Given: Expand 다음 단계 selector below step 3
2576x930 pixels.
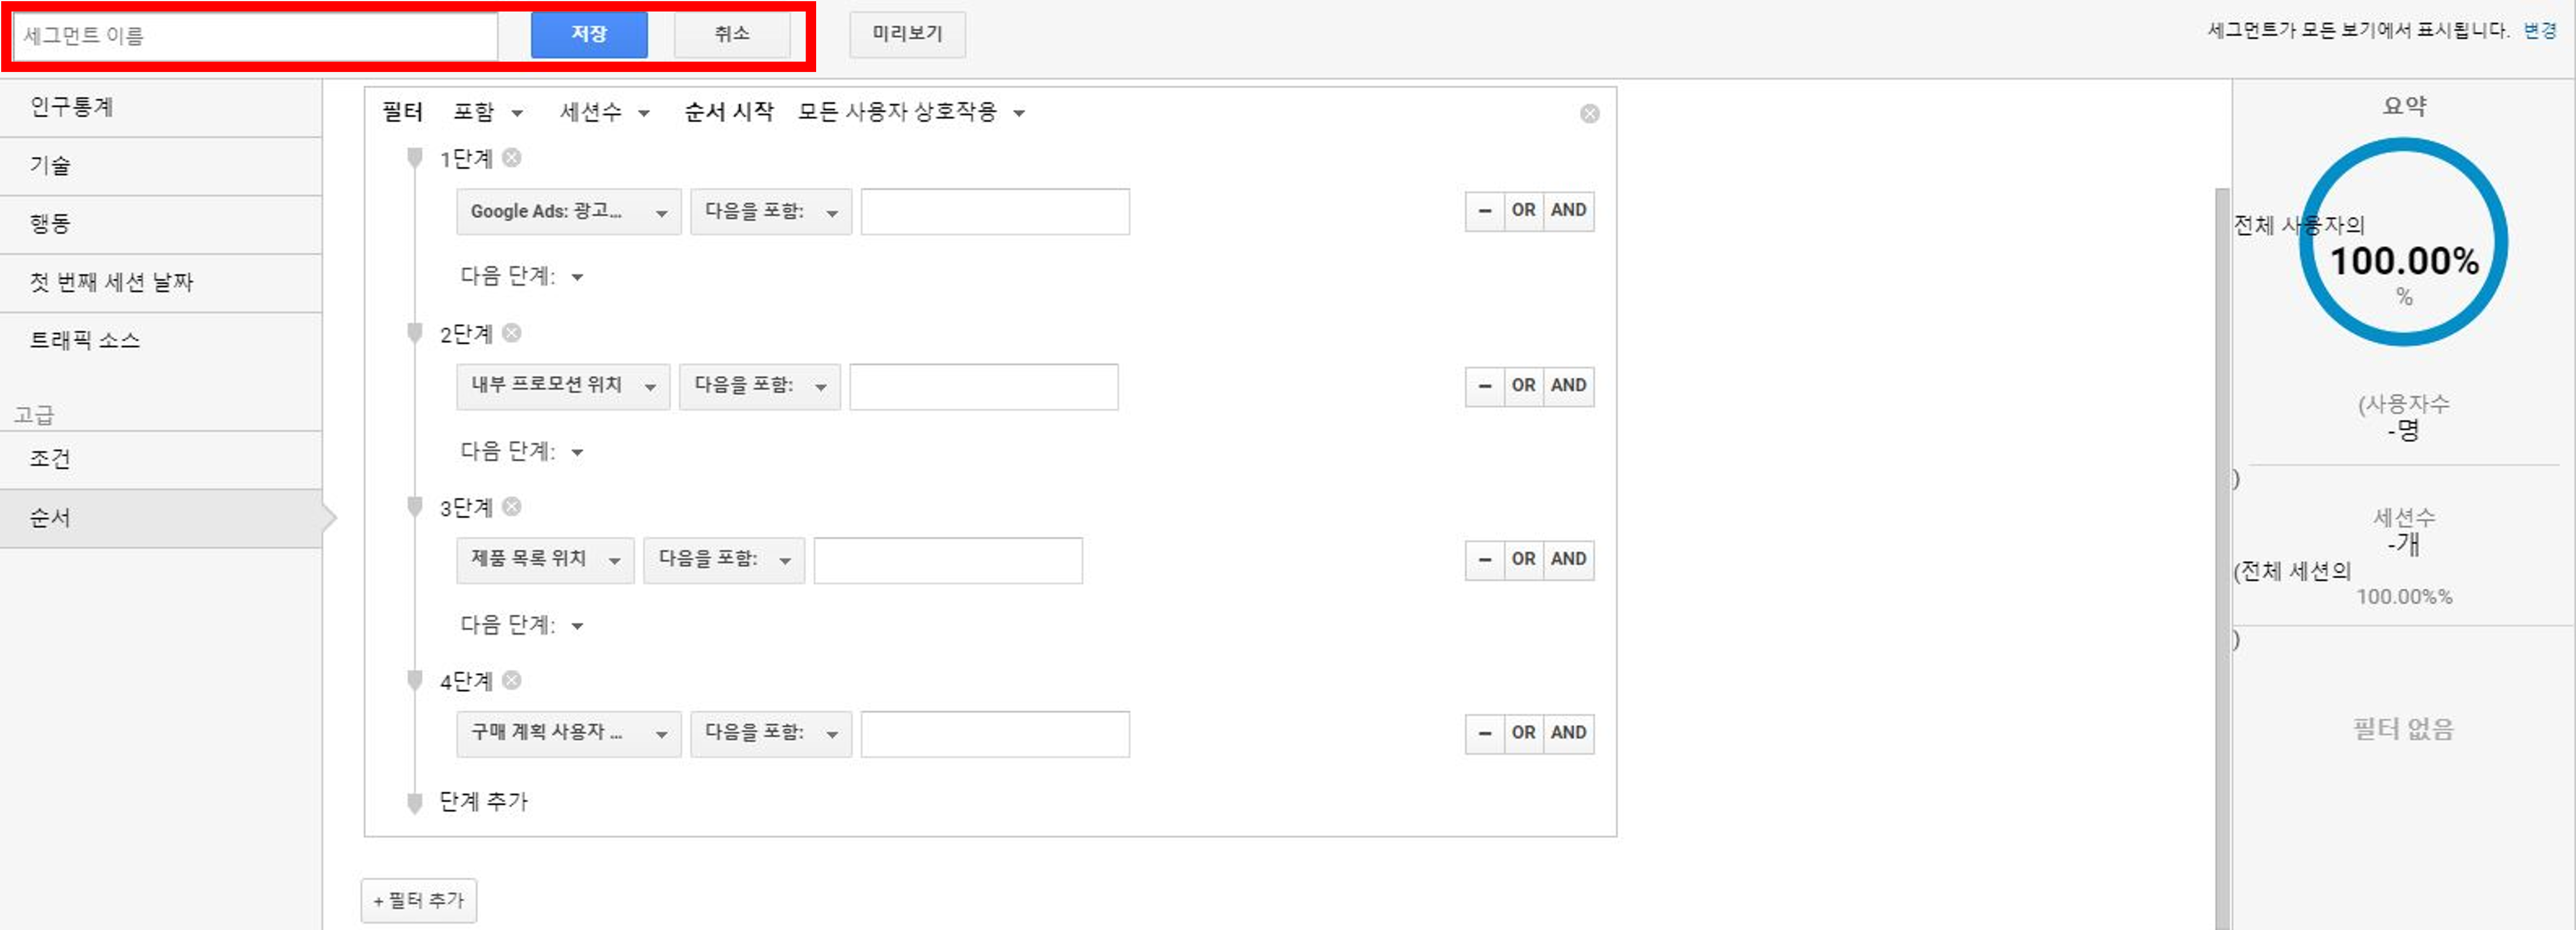Looking at the screenshot, I should point(521,625).
